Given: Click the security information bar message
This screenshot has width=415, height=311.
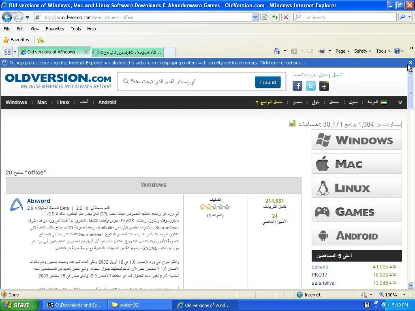Looking at the screenshot, I should [x=157, y=63].
